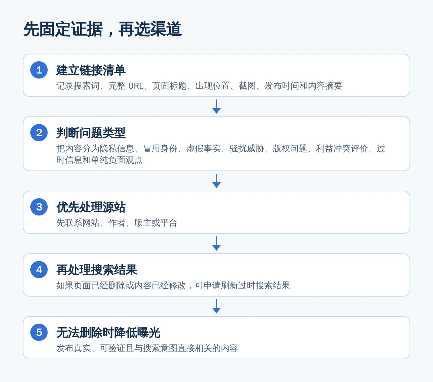Click the text 先联系网站、作者、版主或平台
The width and height of the screenshot is (433, 382).
[117, 223]
